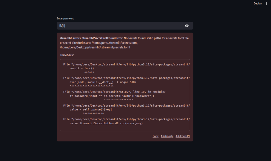The image size is (271, 161).
Task: Select the /home/pere/Desktop/streamlit/.streamlit/secrets.toml path text
Action: (x=95, y=47)
